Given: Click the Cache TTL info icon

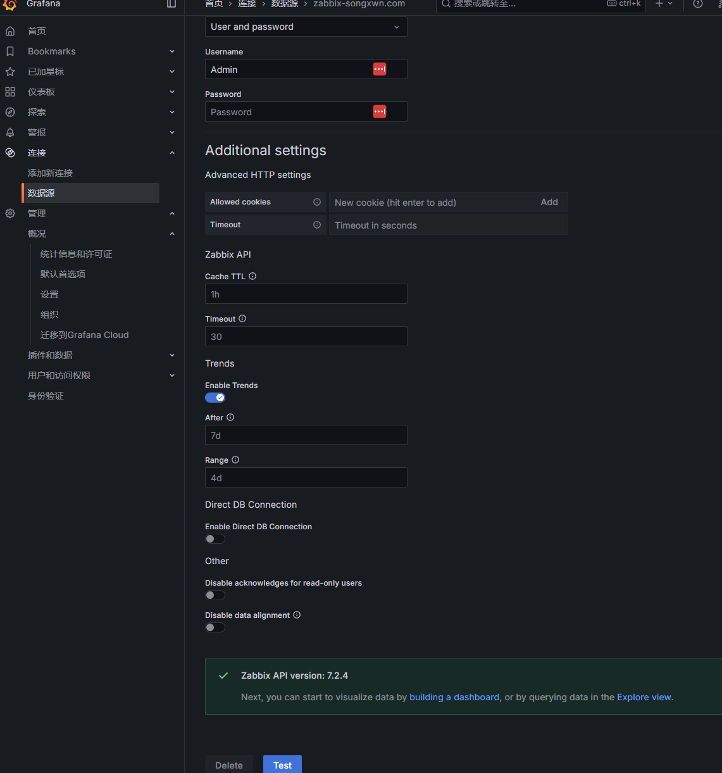Looking at the screenshot, I should click(252, 276).
